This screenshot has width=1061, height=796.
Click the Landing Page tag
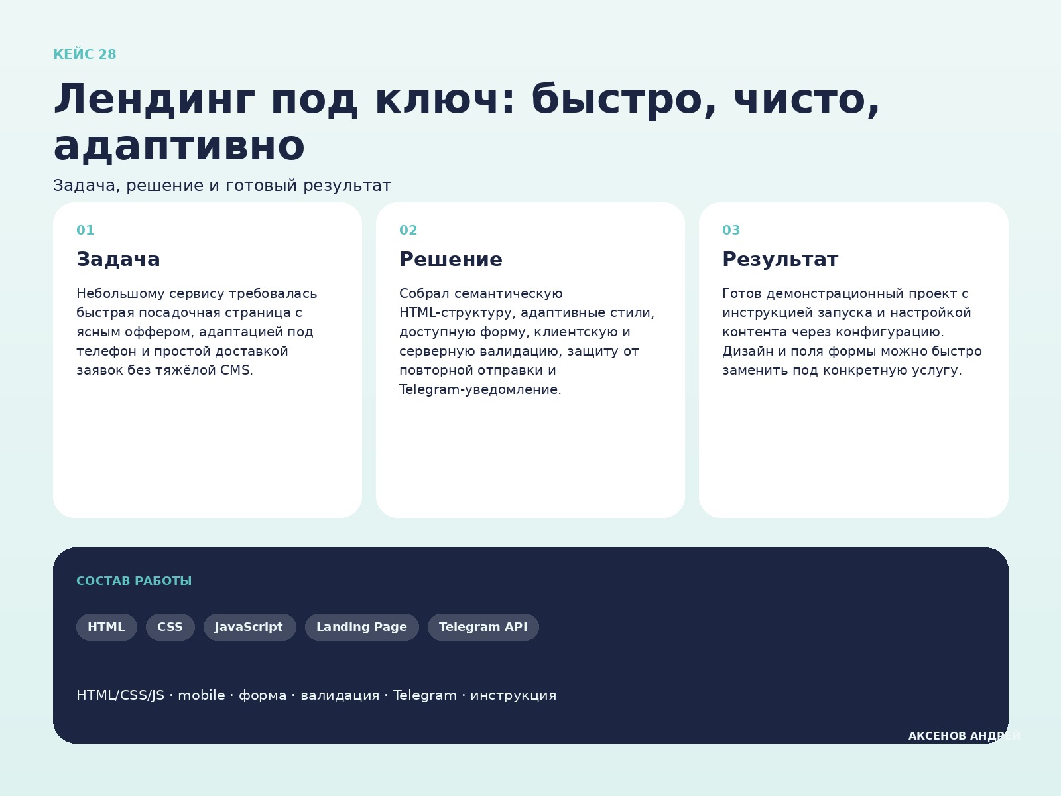tap(362, 627)
